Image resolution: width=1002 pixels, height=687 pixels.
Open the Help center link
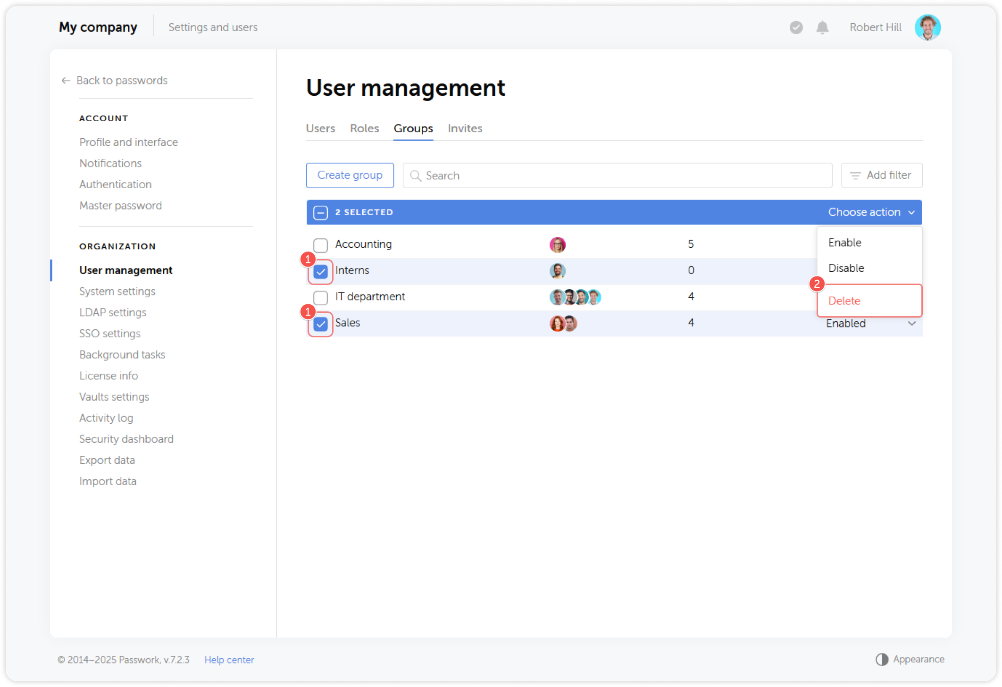point(229,659)
